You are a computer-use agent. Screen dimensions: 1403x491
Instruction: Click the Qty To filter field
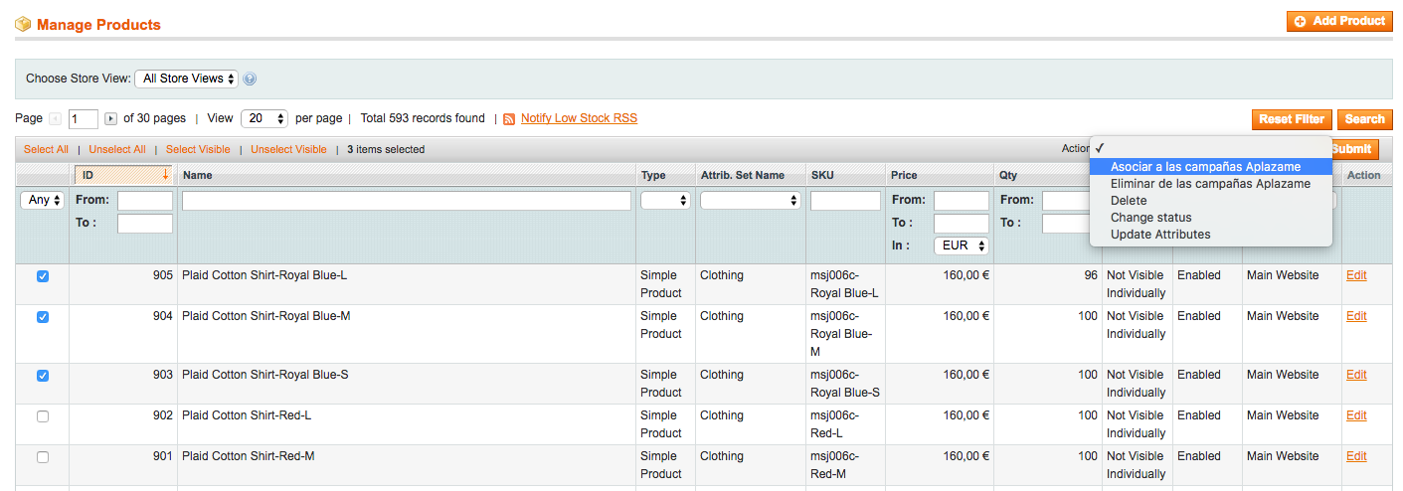tap(1066, 224)
